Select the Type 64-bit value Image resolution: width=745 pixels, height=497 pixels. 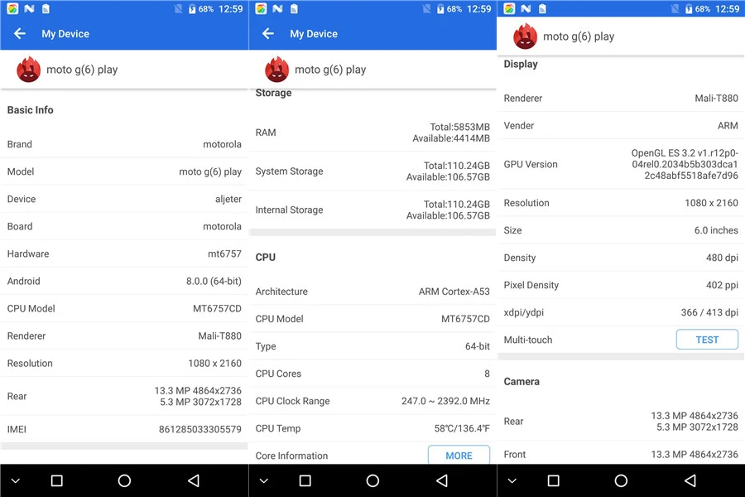pos(477,346)
